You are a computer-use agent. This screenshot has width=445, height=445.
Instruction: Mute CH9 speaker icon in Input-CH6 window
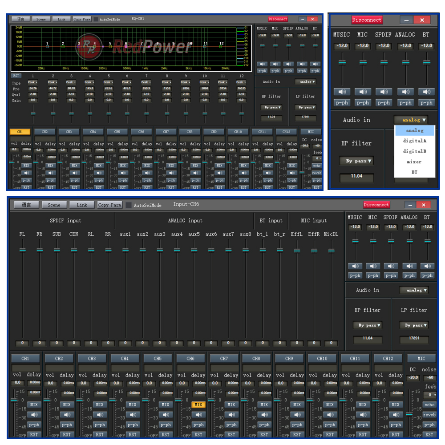[x=297, y=415]
